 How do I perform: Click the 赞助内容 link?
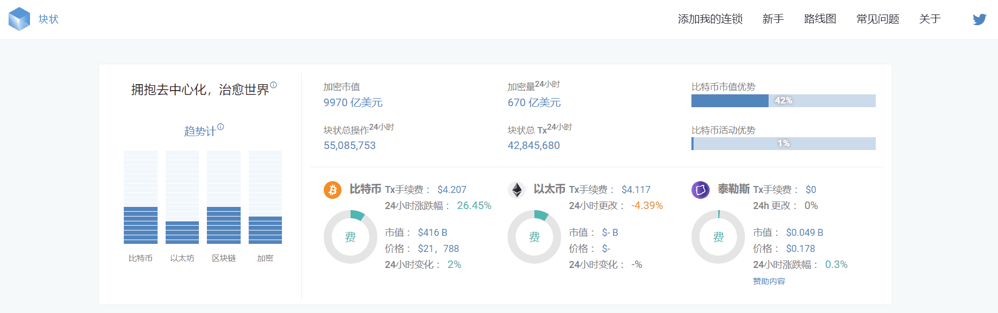click(x=769, y=281)
